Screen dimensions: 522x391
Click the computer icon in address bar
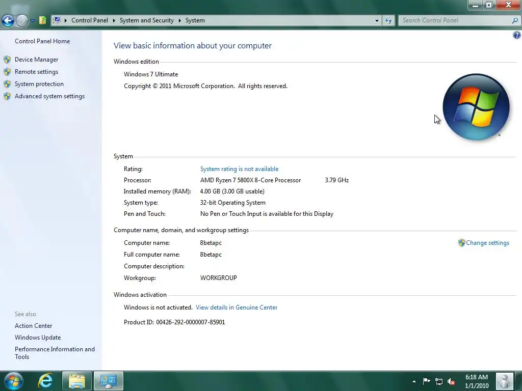[x=57, y=20]
